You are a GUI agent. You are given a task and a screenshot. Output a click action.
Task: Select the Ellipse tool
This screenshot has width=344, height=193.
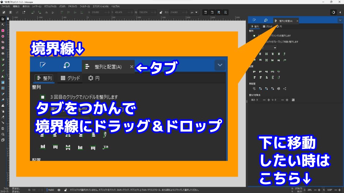coord(3,36)
